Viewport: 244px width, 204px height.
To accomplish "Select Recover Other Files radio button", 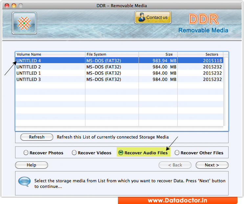I will pos(177,153).
